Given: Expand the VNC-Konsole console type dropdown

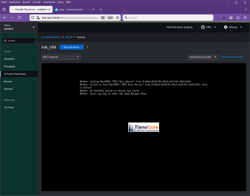Looking at the screenshot, I should 61,57.
